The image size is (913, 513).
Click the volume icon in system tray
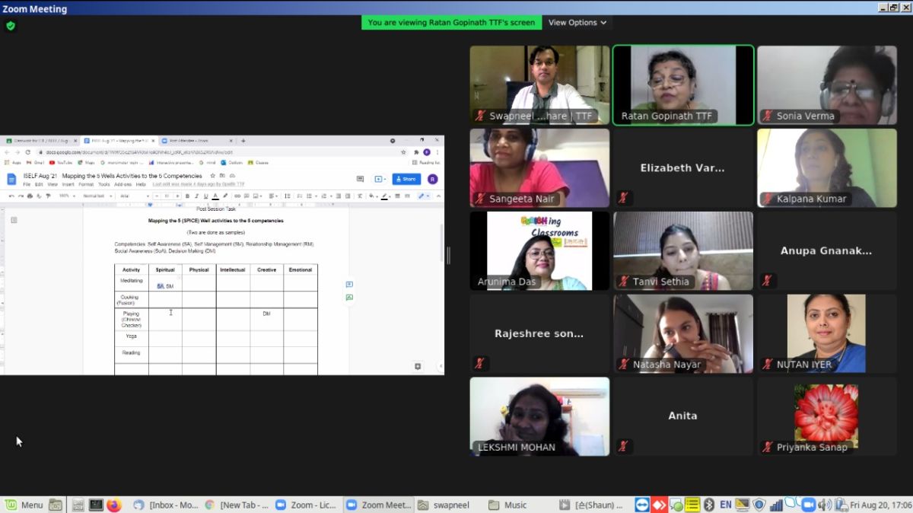pos(826,505)
